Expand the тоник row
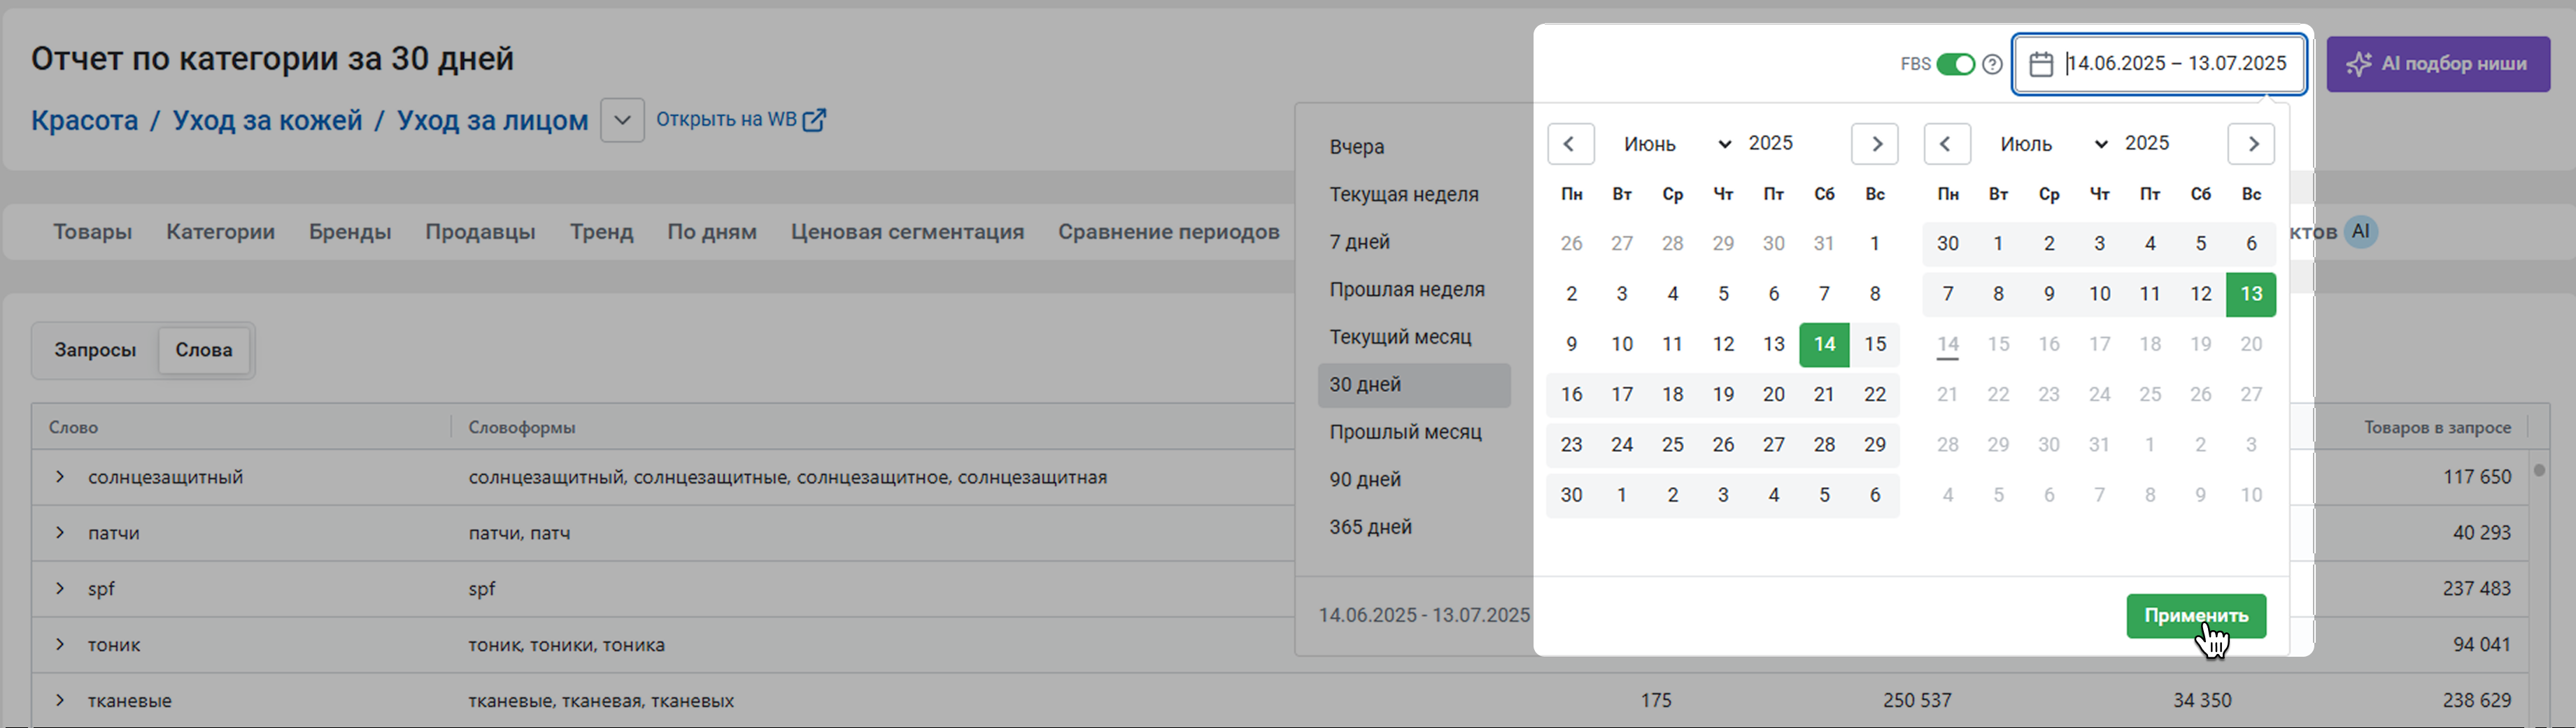 pos(60,644)
